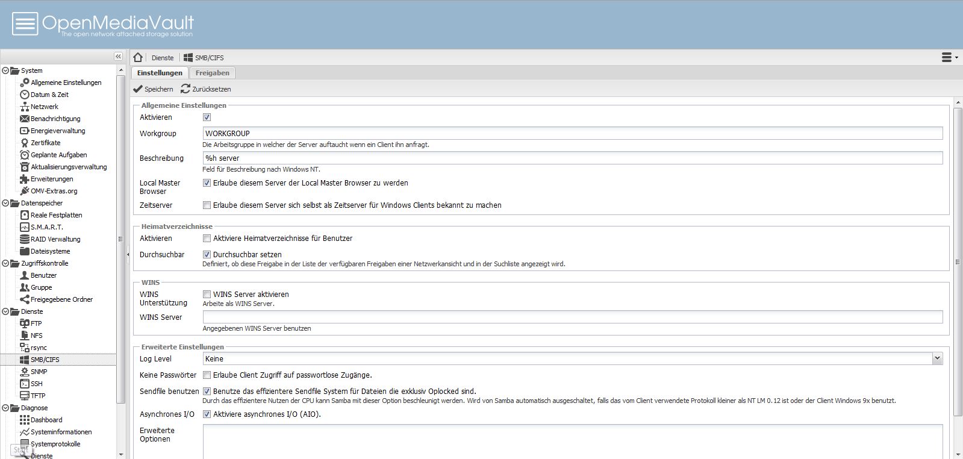Click the SSH terminal icon
This screenshot has height=459, width=963.
25,384
